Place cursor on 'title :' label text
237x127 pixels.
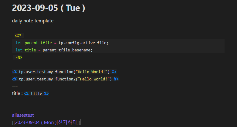tap(17, 93)
